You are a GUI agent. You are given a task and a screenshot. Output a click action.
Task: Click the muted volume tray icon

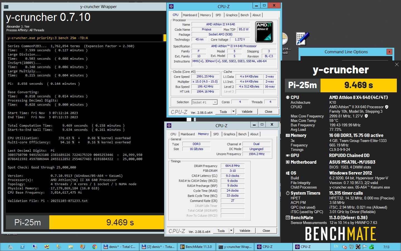[345, 247]
